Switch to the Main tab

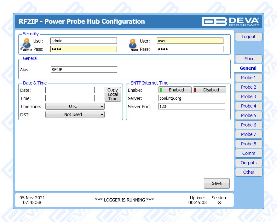pyautogui.click(x=249, y=59)
